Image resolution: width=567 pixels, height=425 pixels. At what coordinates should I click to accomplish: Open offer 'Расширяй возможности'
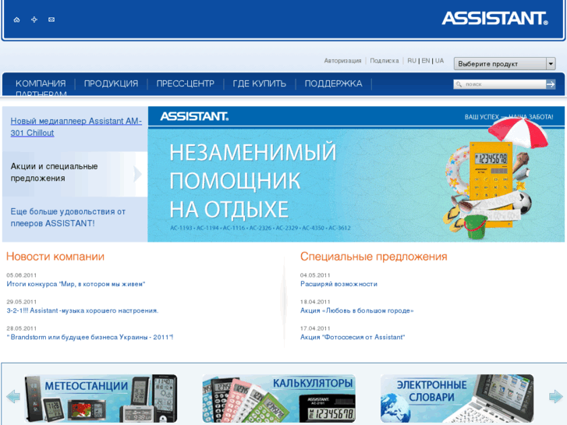[338, 284]
